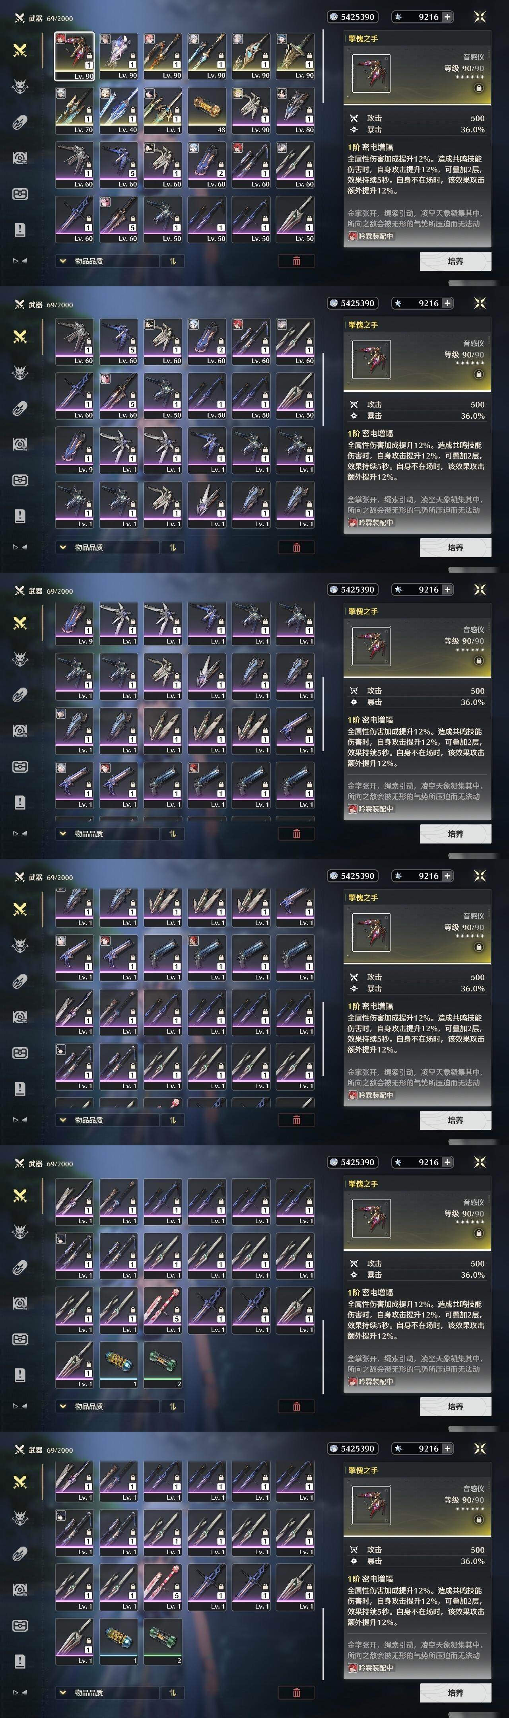Screen dimensions: 509x1718
Task: Click the topmost 培养 button
Action: point(456,261)
